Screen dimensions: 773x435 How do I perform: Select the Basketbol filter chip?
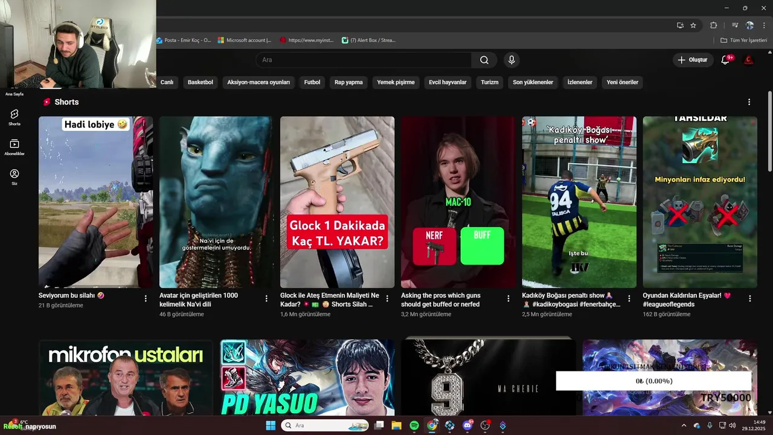coord(200,82)
